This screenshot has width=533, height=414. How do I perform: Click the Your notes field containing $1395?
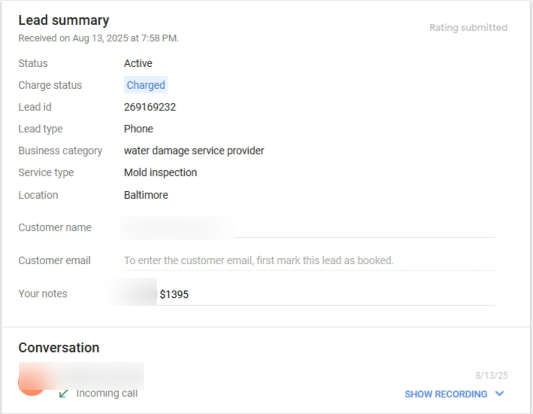point(323,295)
